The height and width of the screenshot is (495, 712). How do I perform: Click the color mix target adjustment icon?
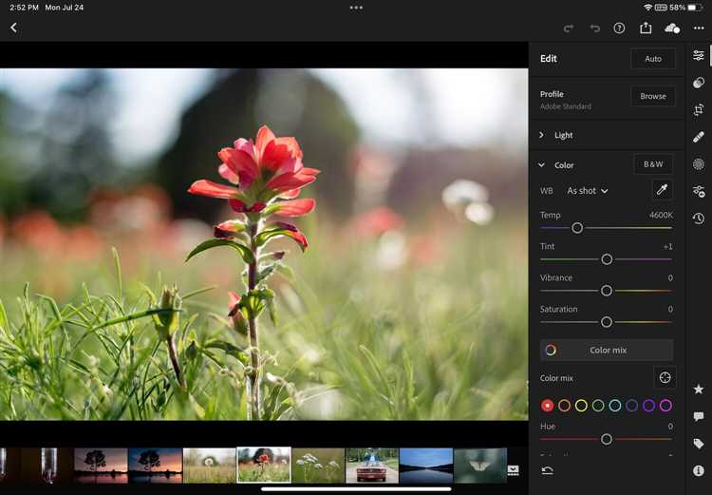click(x=665, y=378)
